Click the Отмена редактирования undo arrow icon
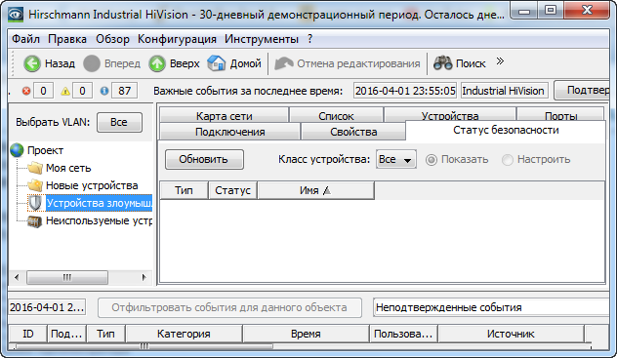 (284, 63)
